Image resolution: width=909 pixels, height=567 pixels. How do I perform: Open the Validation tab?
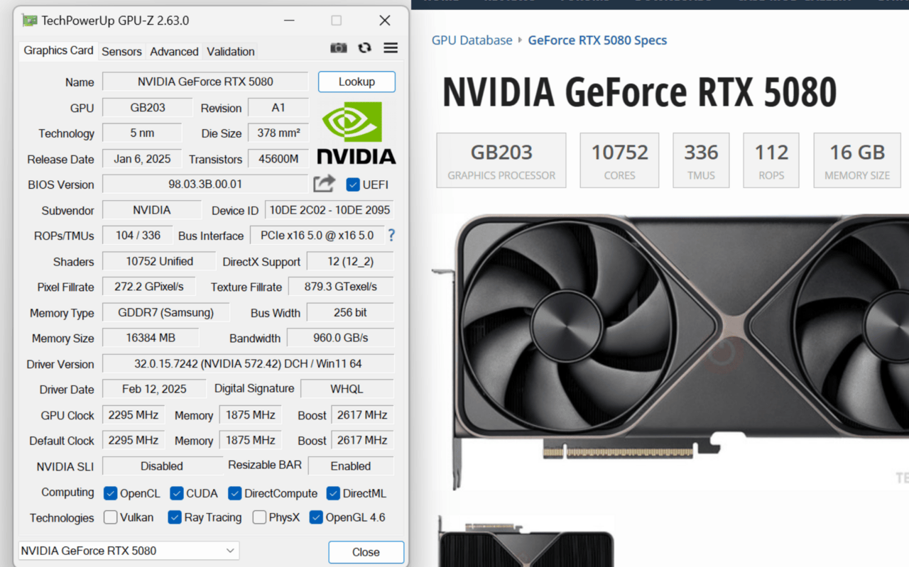[230, 51]
